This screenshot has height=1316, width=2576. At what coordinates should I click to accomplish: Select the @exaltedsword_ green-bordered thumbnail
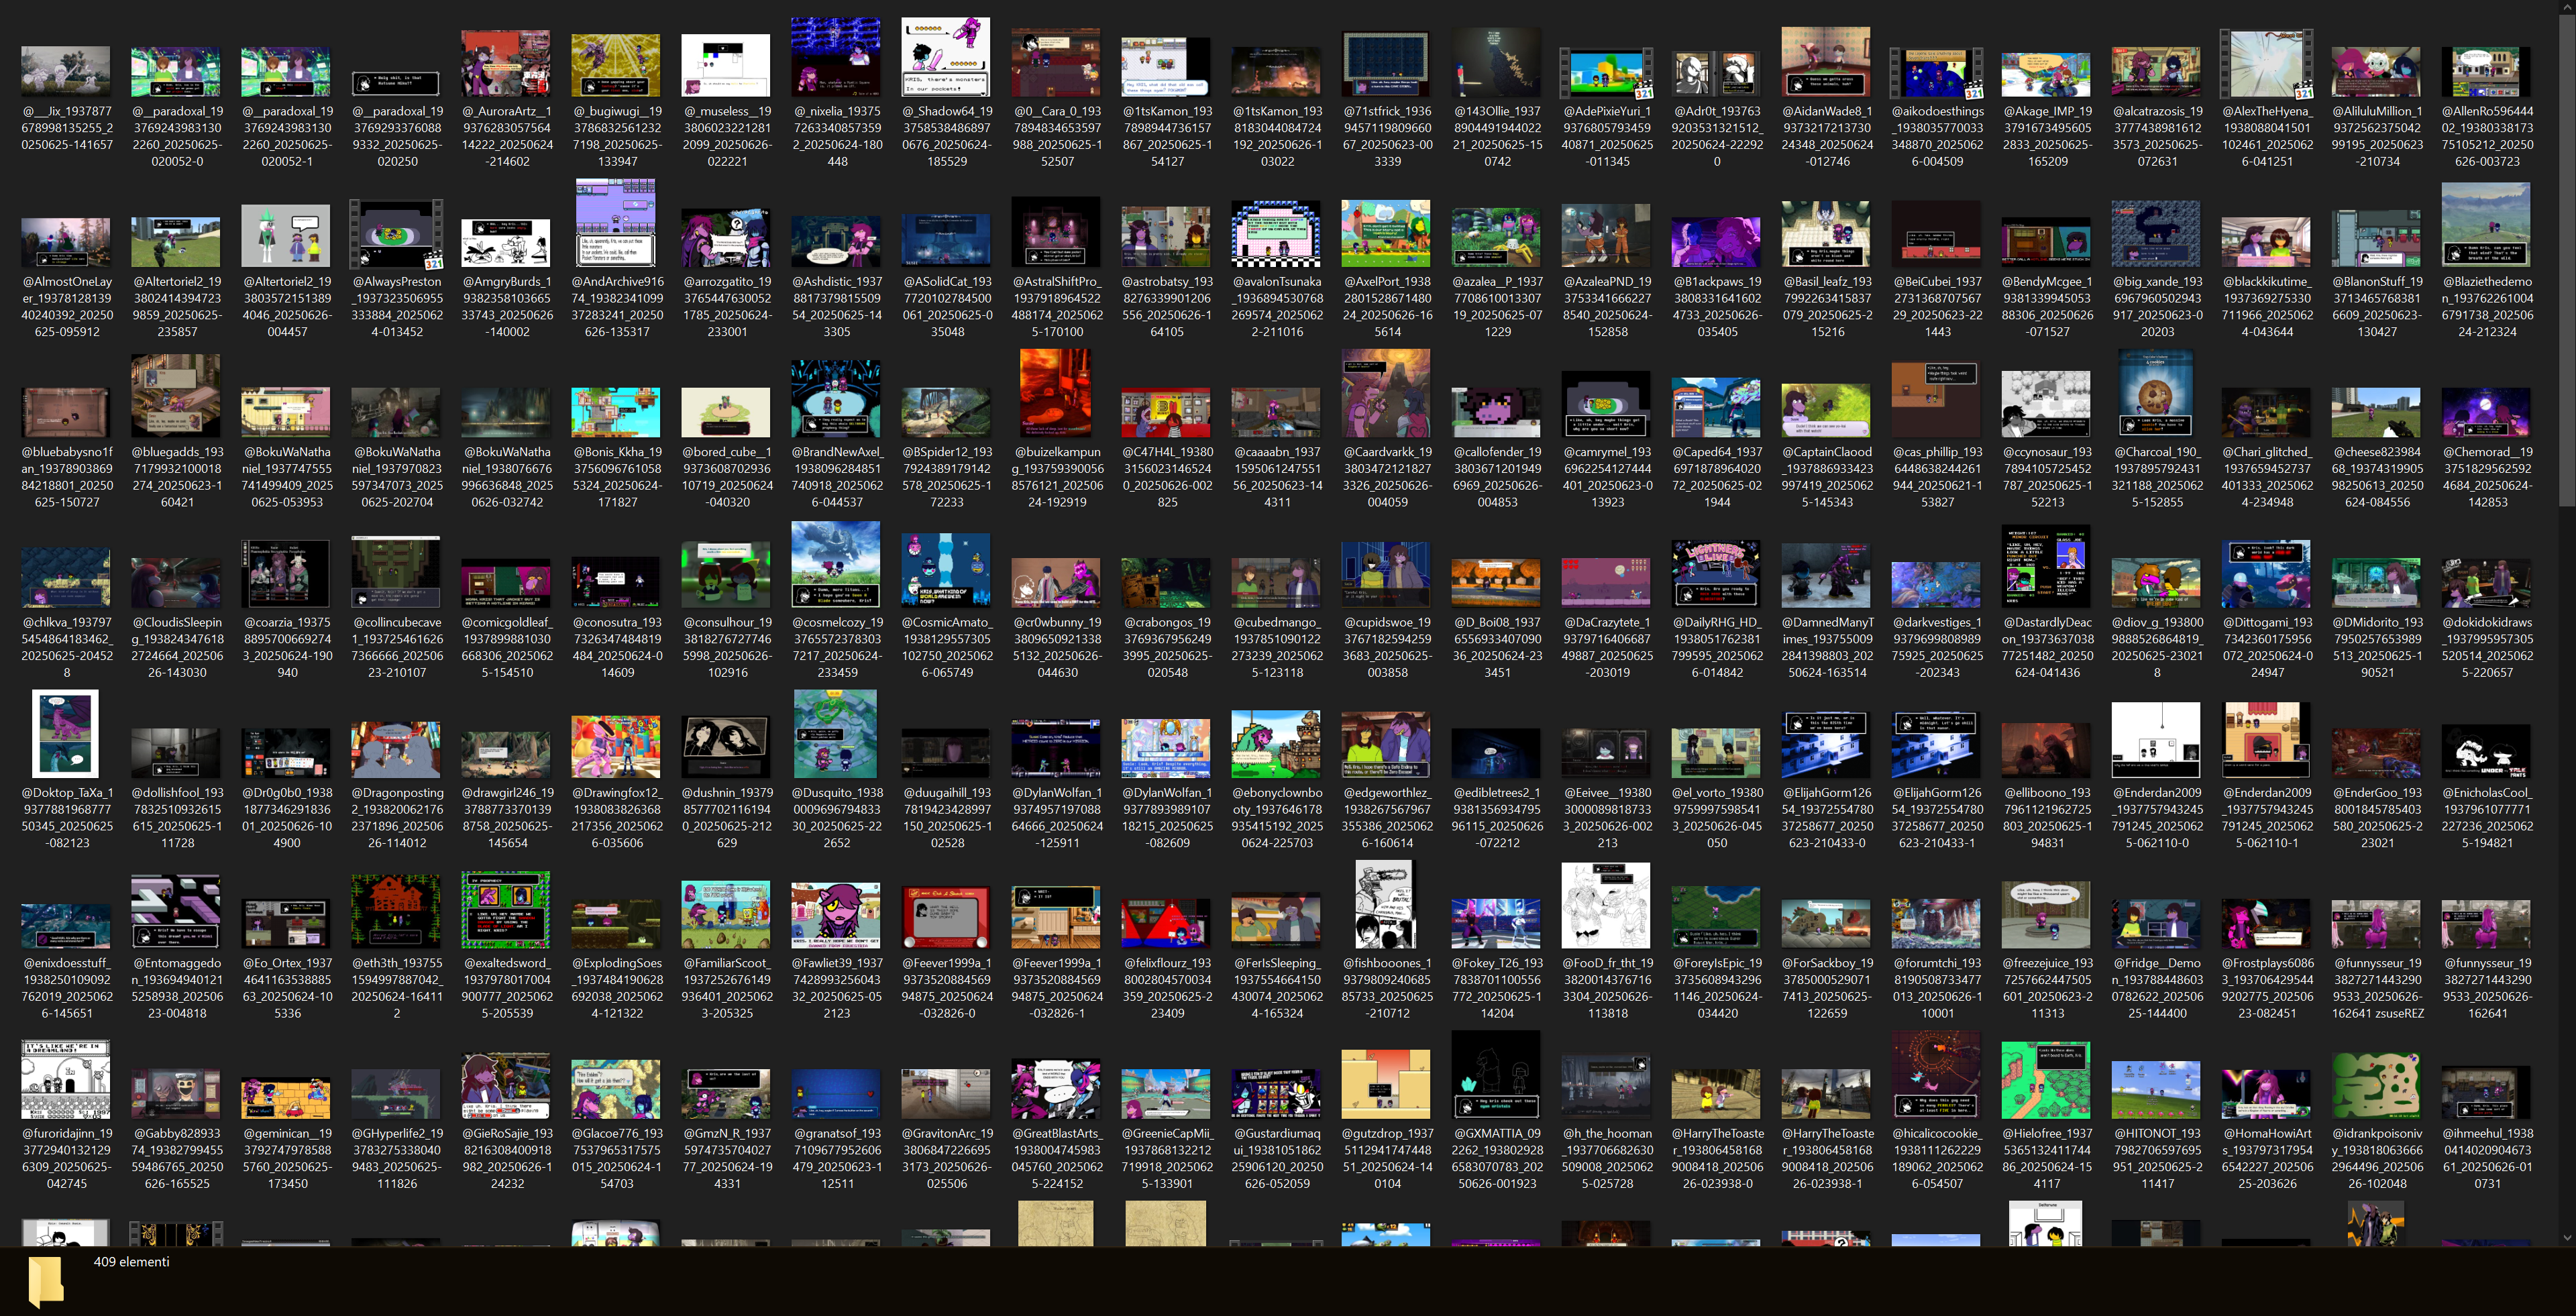click(506, 910)
